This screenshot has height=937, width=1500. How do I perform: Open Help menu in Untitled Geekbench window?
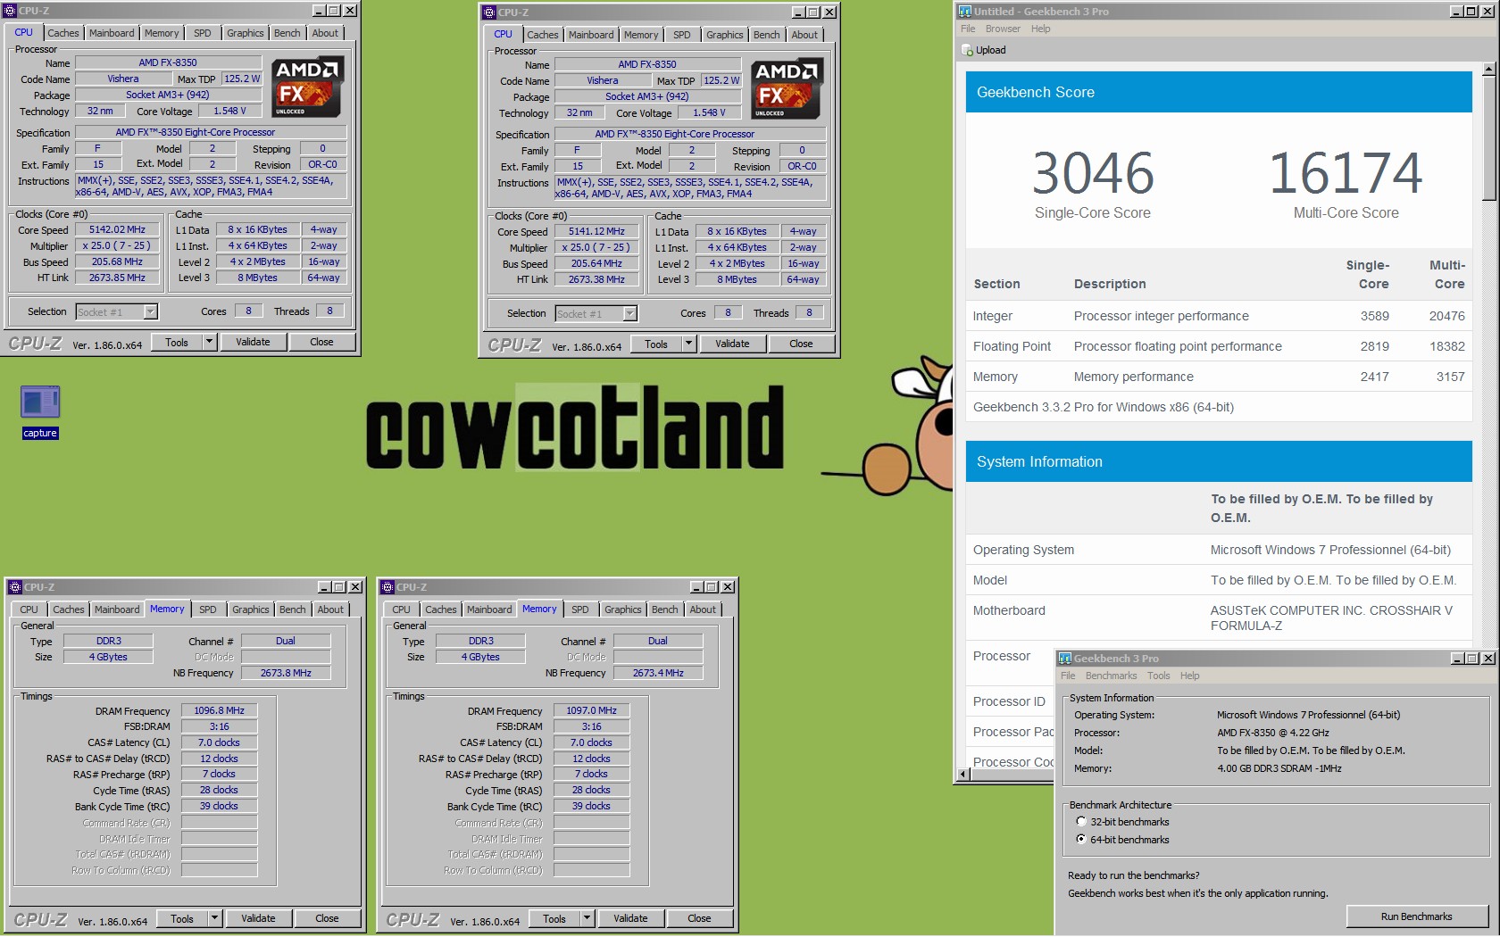[1040, 29]
